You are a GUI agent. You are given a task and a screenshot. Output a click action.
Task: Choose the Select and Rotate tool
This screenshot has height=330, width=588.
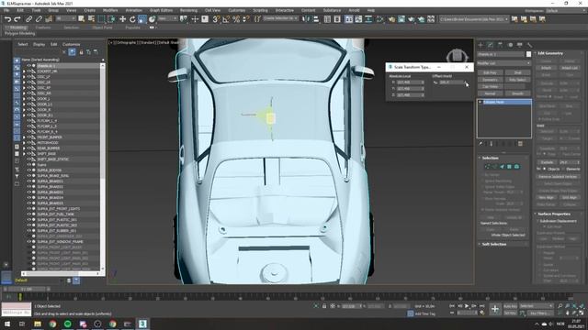tap(132, 19)
